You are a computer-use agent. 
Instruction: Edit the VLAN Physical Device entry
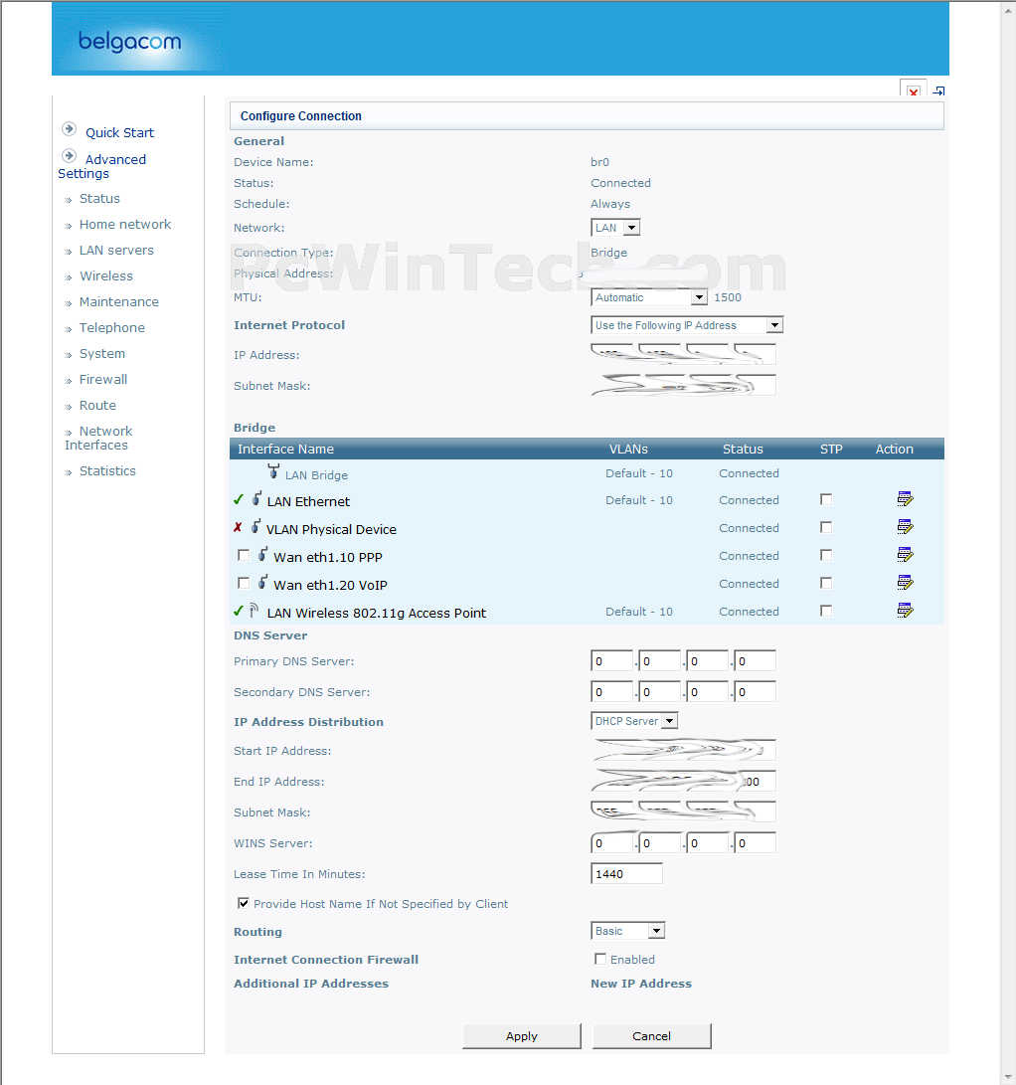(905, 526)
